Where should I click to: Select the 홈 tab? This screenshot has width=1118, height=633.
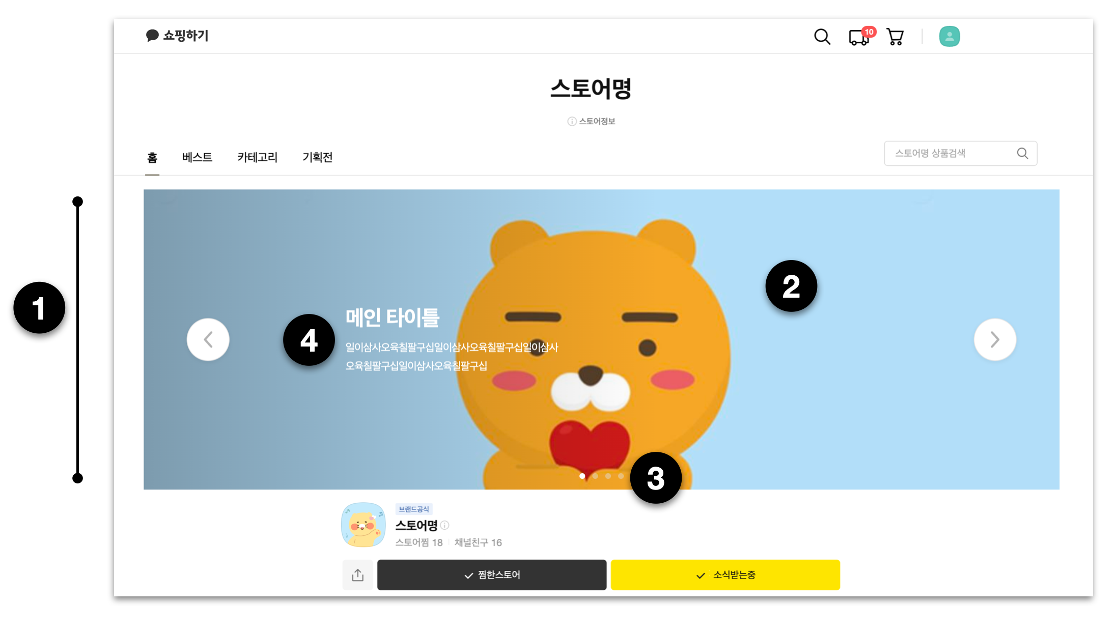152,158
